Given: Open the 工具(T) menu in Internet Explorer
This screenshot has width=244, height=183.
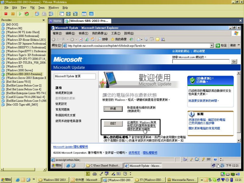Looking at the screenshot, I should (x=116, y=33).
